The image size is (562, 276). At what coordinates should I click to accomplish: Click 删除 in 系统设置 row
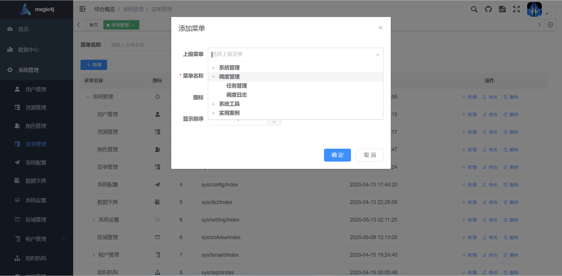point(511,220)
